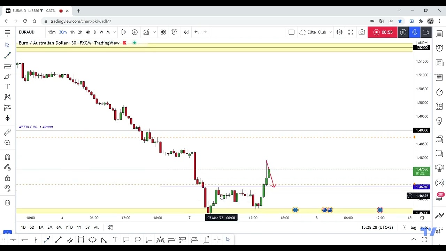Switch to 4h timeframe
446x251 pixels.
tap(88, 32)
